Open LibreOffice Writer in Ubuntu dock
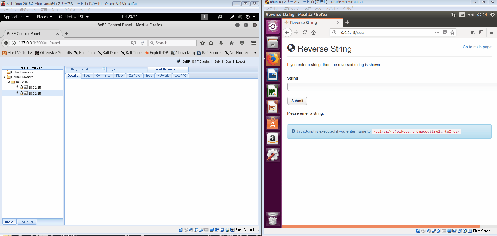Viewport: 497px width, 236px height. 273,75
